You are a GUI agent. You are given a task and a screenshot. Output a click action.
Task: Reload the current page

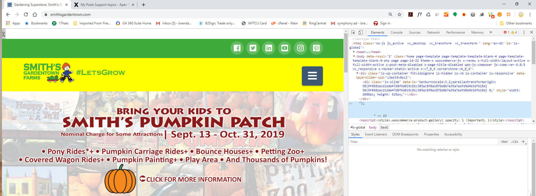tap(26, 14)
